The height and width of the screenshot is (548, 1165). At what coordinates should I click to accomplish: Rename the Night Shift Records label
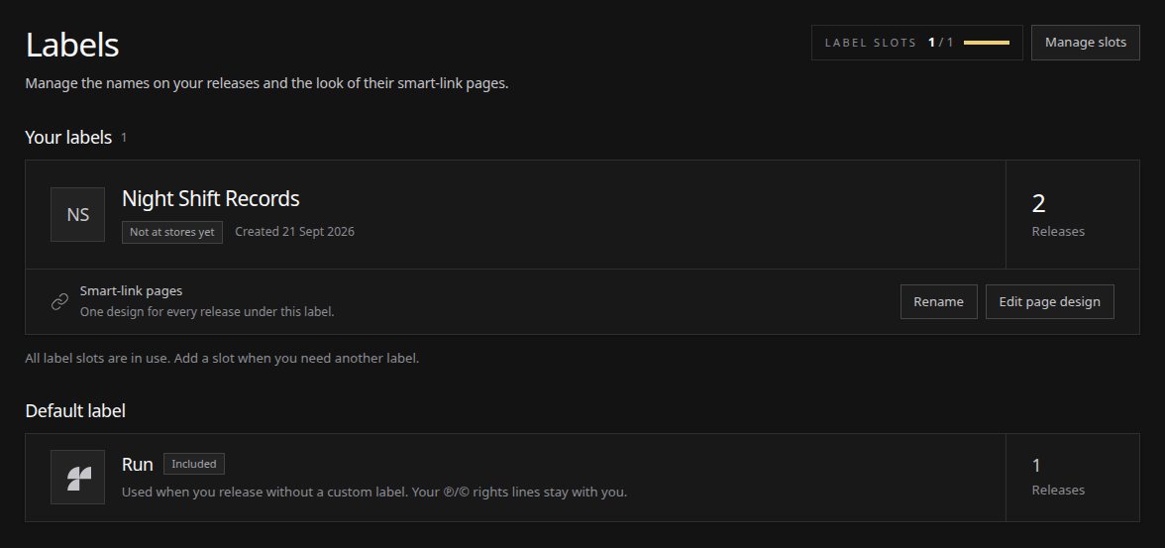(x=938, y=302)
